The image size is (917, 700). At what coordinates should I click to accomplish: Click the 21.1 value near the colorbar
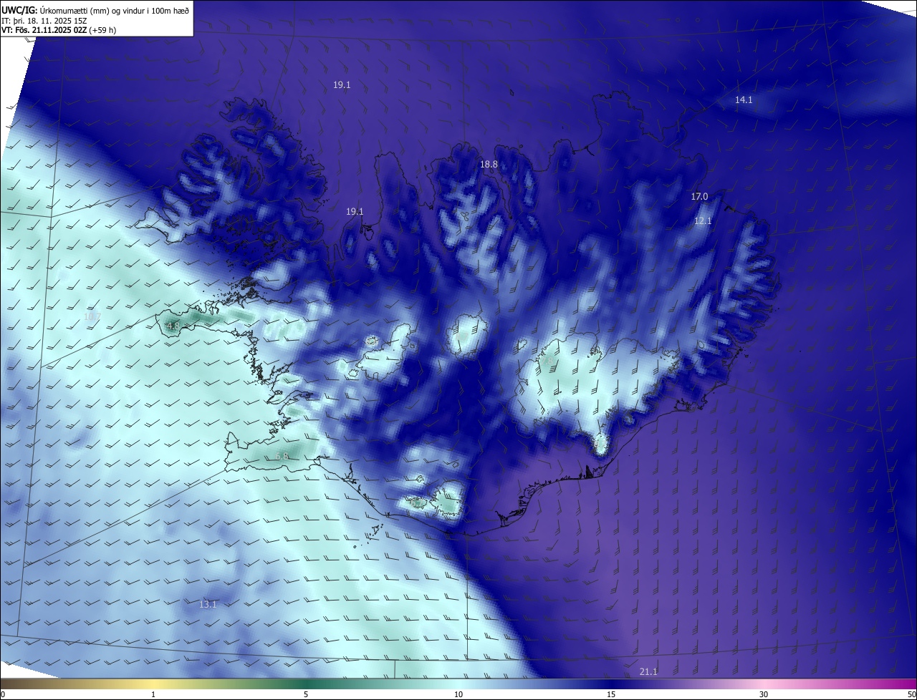click(x=648, y=672)
